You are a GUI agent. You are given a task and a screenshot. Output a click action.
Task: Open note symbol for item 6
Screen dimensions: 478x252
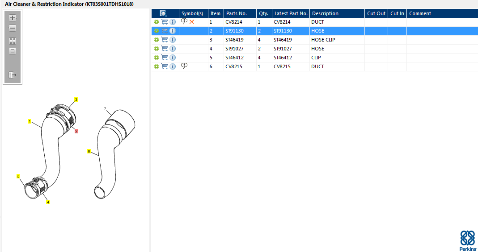[184, 66]
